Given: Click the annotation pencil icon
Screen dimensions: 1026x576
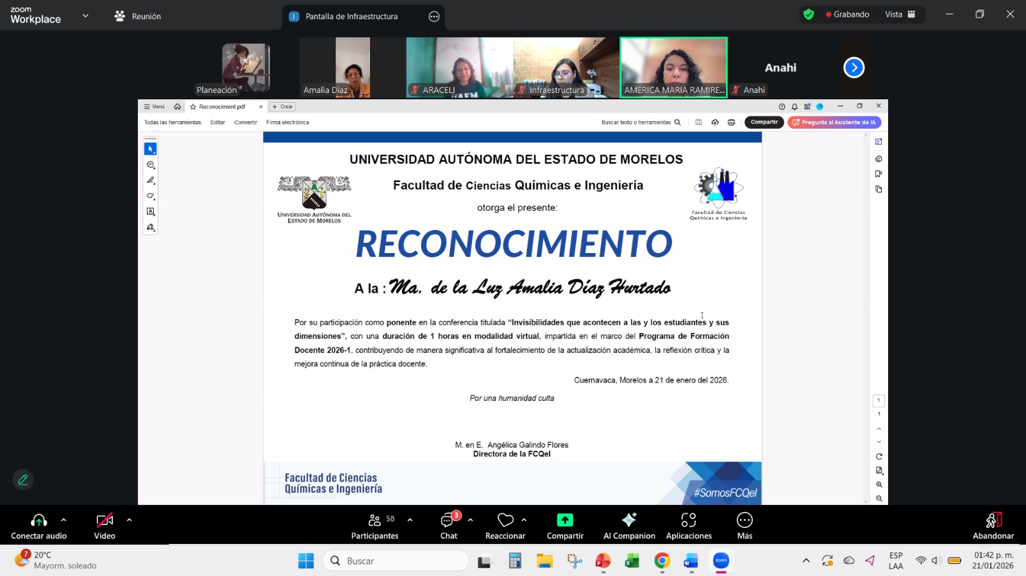Looking at the screenshot, I should click(x=23, y=479).
